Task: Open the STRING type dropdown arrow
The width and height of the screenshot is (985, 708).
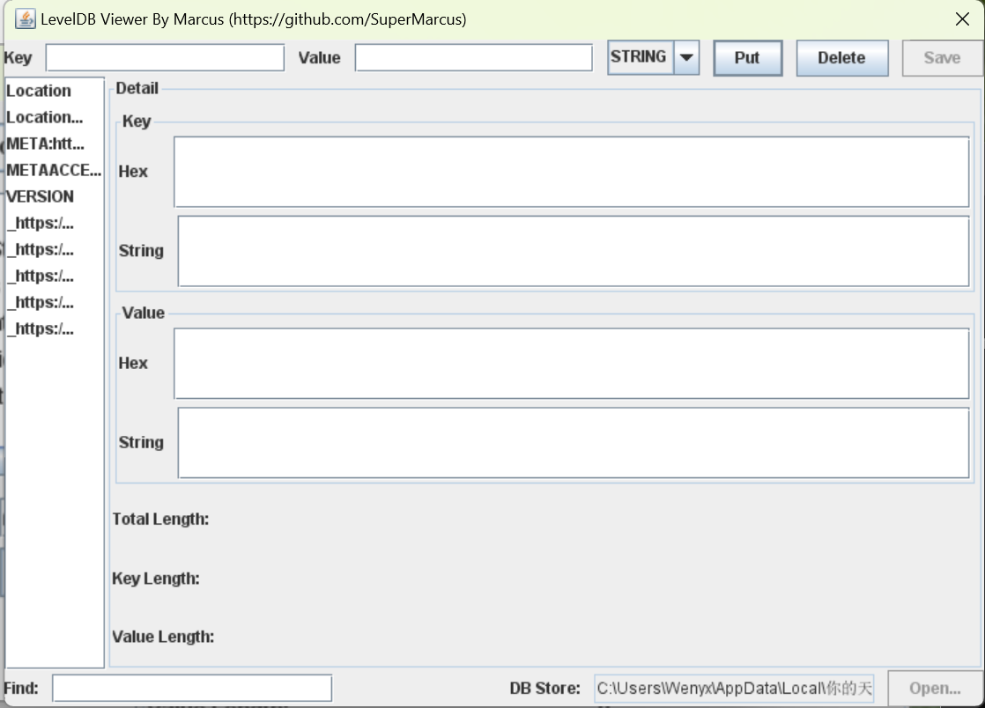Action: pyautogui.click(x=686, y=58)
